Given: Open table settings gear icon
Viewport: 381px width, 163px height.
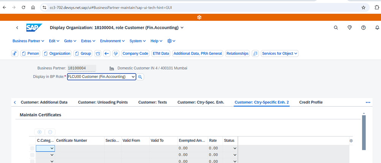Looking at the screenshot, I should [x=351, y=141].
